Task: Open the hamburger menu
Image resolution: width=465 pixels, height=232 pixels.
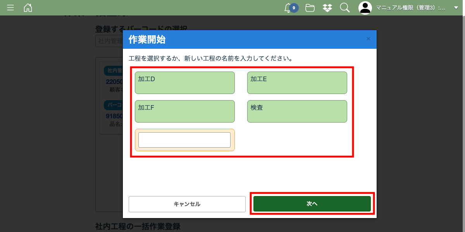Action: click(10, 8)
